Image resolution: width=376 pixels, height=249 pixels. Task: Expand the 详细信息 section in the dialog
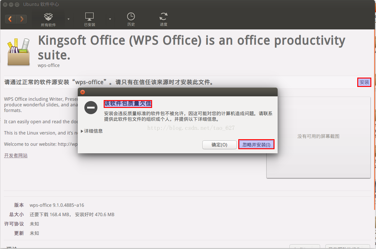click(92, 131)
